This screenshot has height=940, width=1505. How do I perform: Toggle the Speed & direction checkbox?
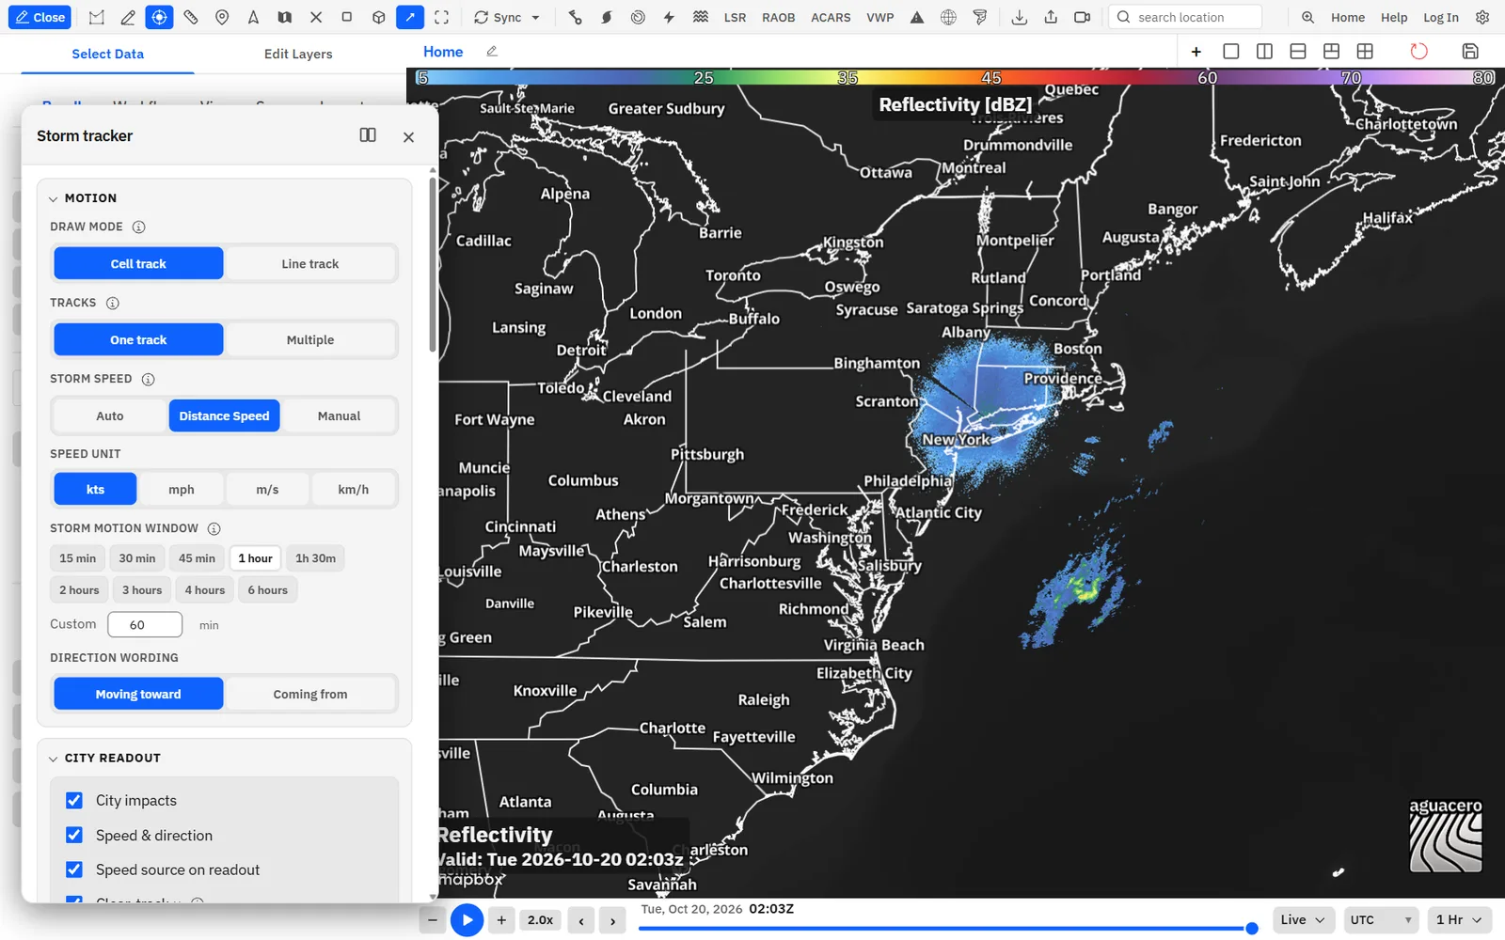(x=74, y=835)
